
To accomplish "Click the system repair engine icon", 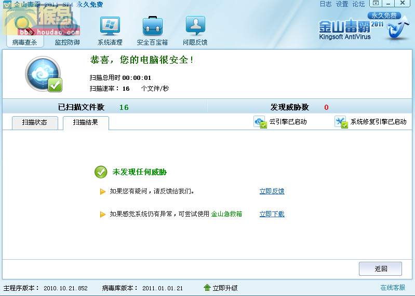I will (341, 122).
